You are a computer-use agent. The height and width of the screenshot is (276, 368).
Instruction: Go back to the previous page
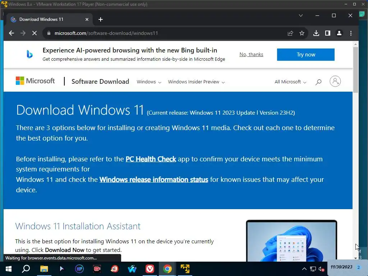[11, 33]
